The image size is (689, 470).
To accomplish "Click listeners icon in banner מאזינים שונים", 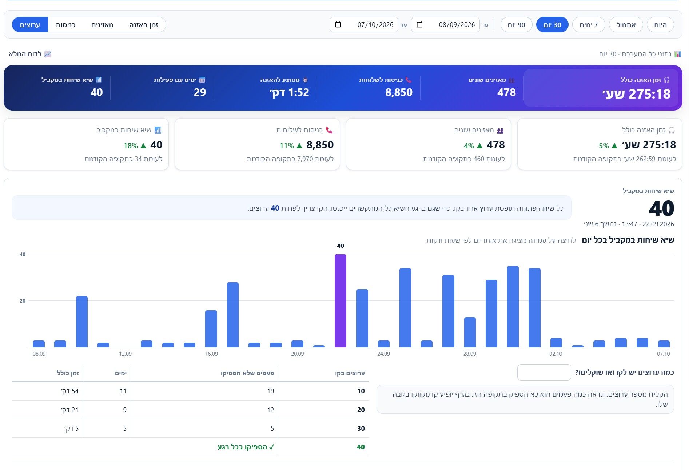I will click(x=512, y=80).
